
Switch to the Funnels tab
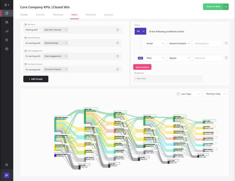click(x=40, y=14)
